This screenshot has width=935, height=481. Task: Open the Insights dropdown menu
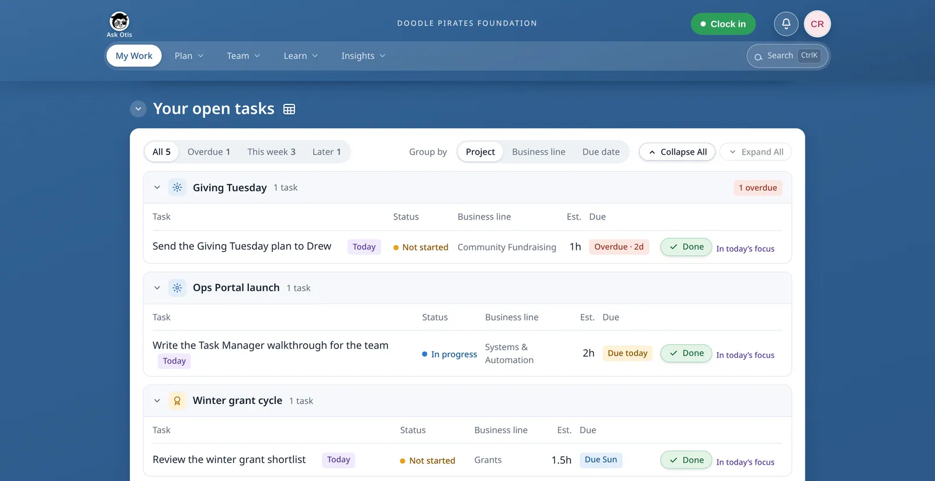click(x=363, y=56)
